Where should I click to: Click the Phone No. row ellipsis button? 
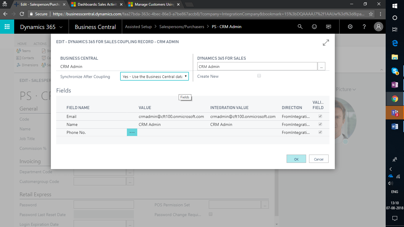(132, 132)
